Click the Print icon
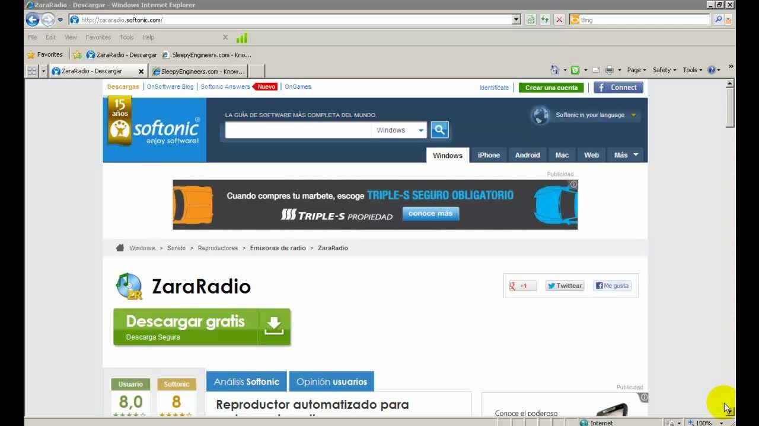 pos(609,70)
